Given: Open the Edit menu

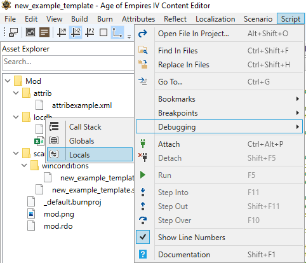Looking at the screenshot, I should [31, 19].
